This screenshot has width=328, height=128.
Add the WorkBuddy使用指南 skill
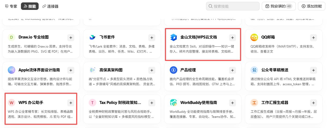click(233, 103)
